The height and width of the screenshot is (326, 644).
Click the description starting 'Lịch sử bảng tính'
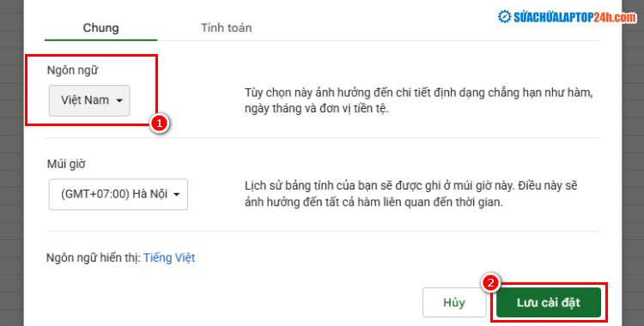click(x=411, y=194)
